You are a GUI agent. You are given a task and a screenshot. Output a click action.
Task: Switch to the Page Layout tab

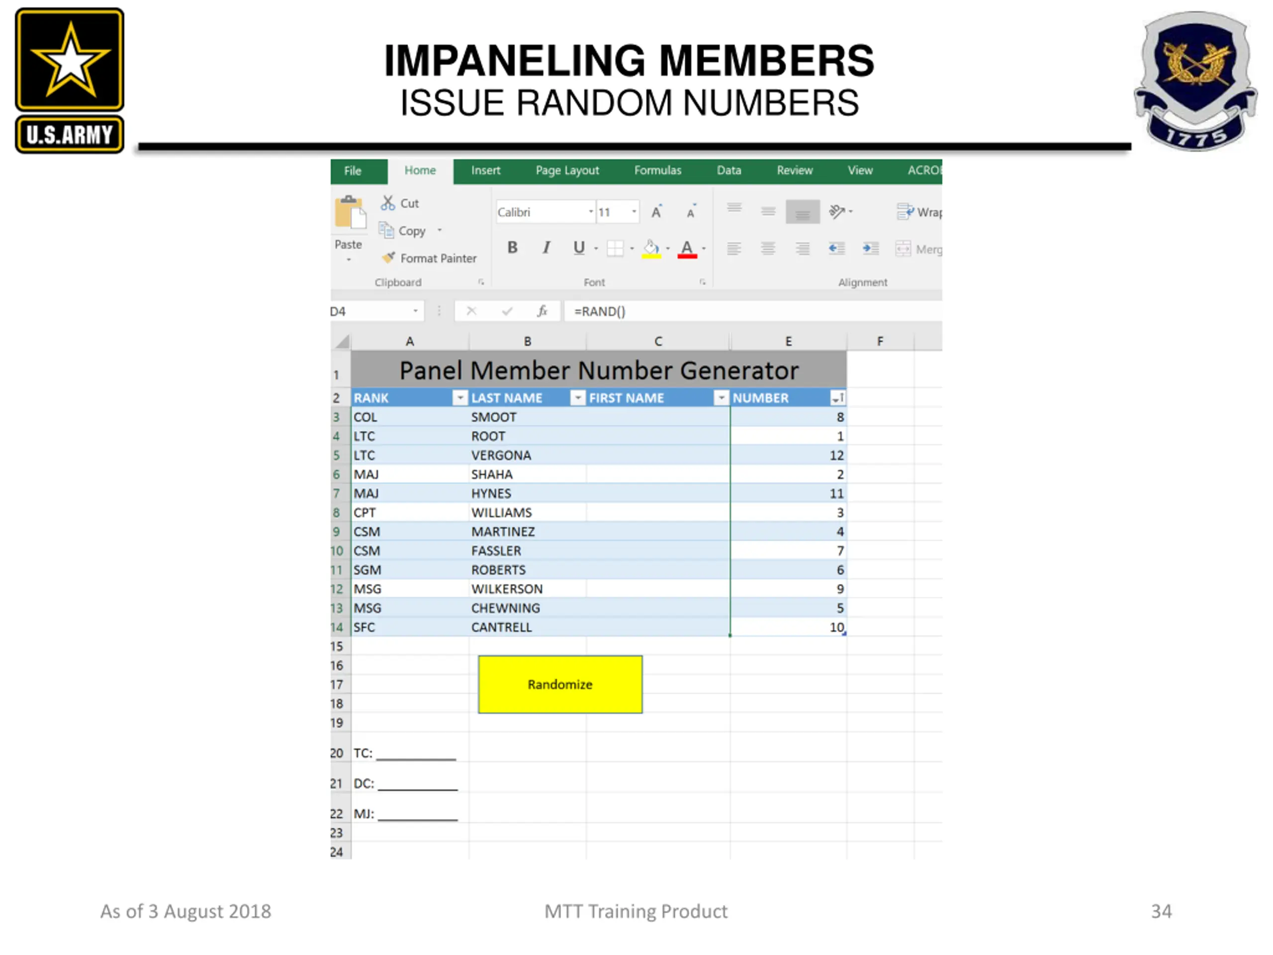(x=567, y=171)
